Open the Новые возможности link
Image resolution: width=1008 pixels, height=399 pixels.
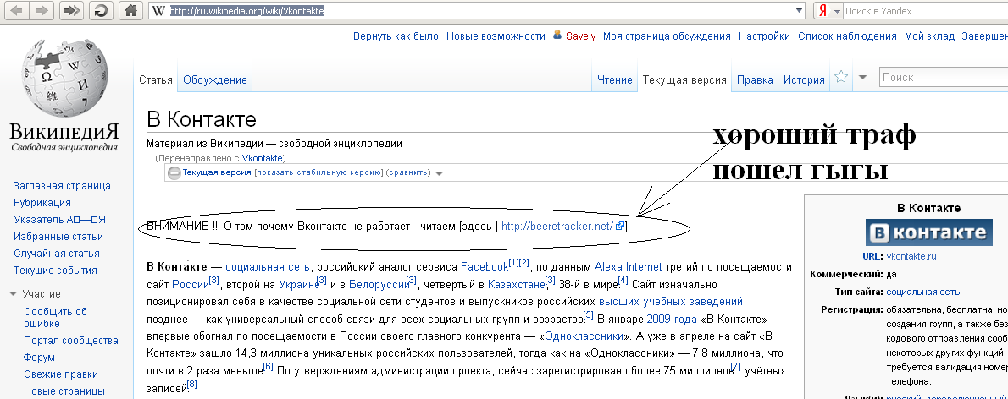click(496, 36)
